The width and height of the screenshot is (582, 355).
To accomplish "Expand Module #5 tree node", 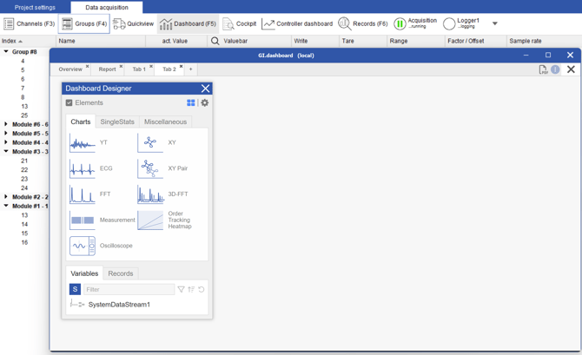I will point(6,133).
